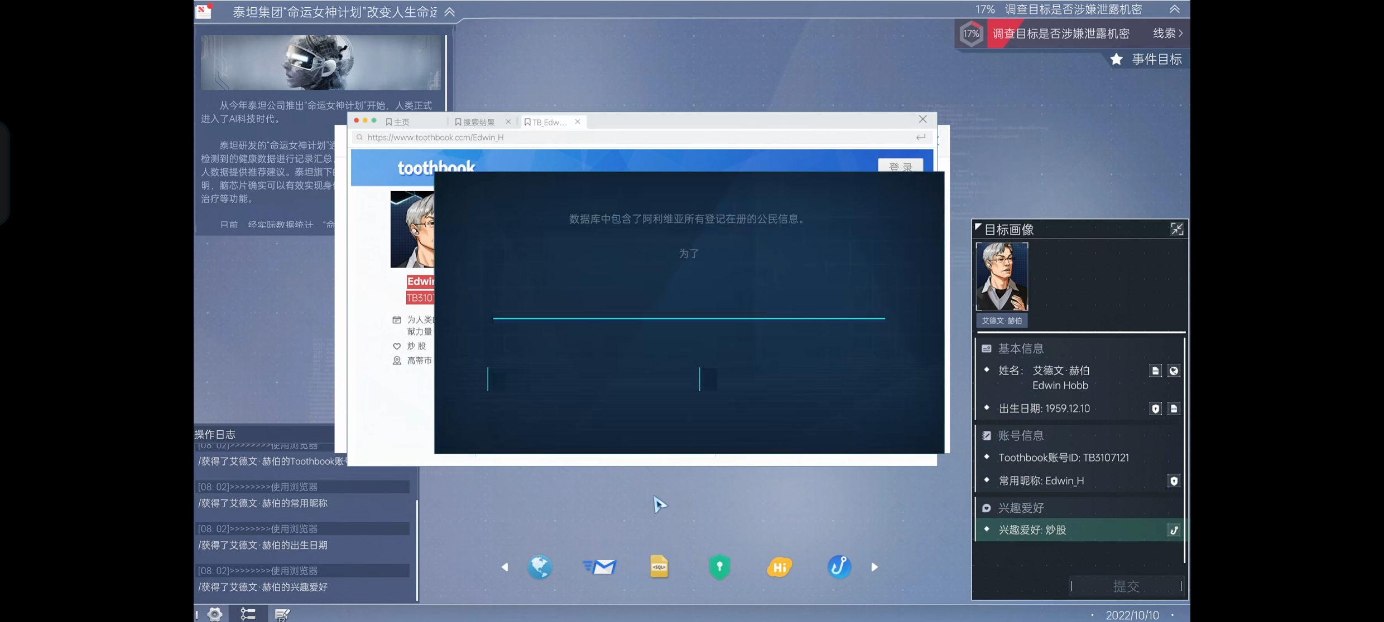The width and height of the screenshot is (1384, 622).
Task: Launch the blue hook phishing app
Action: pos(839,567)
